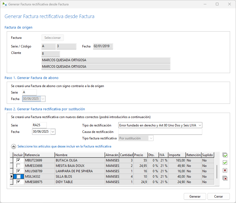Collapse the article selection section chevron
236x203 pixels.
click(13, 146)
